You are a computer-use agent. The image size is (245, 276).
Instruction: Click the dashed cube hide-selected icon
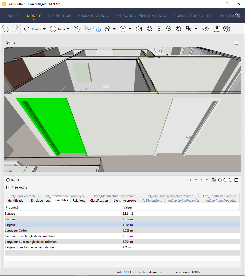pos(97,29)
